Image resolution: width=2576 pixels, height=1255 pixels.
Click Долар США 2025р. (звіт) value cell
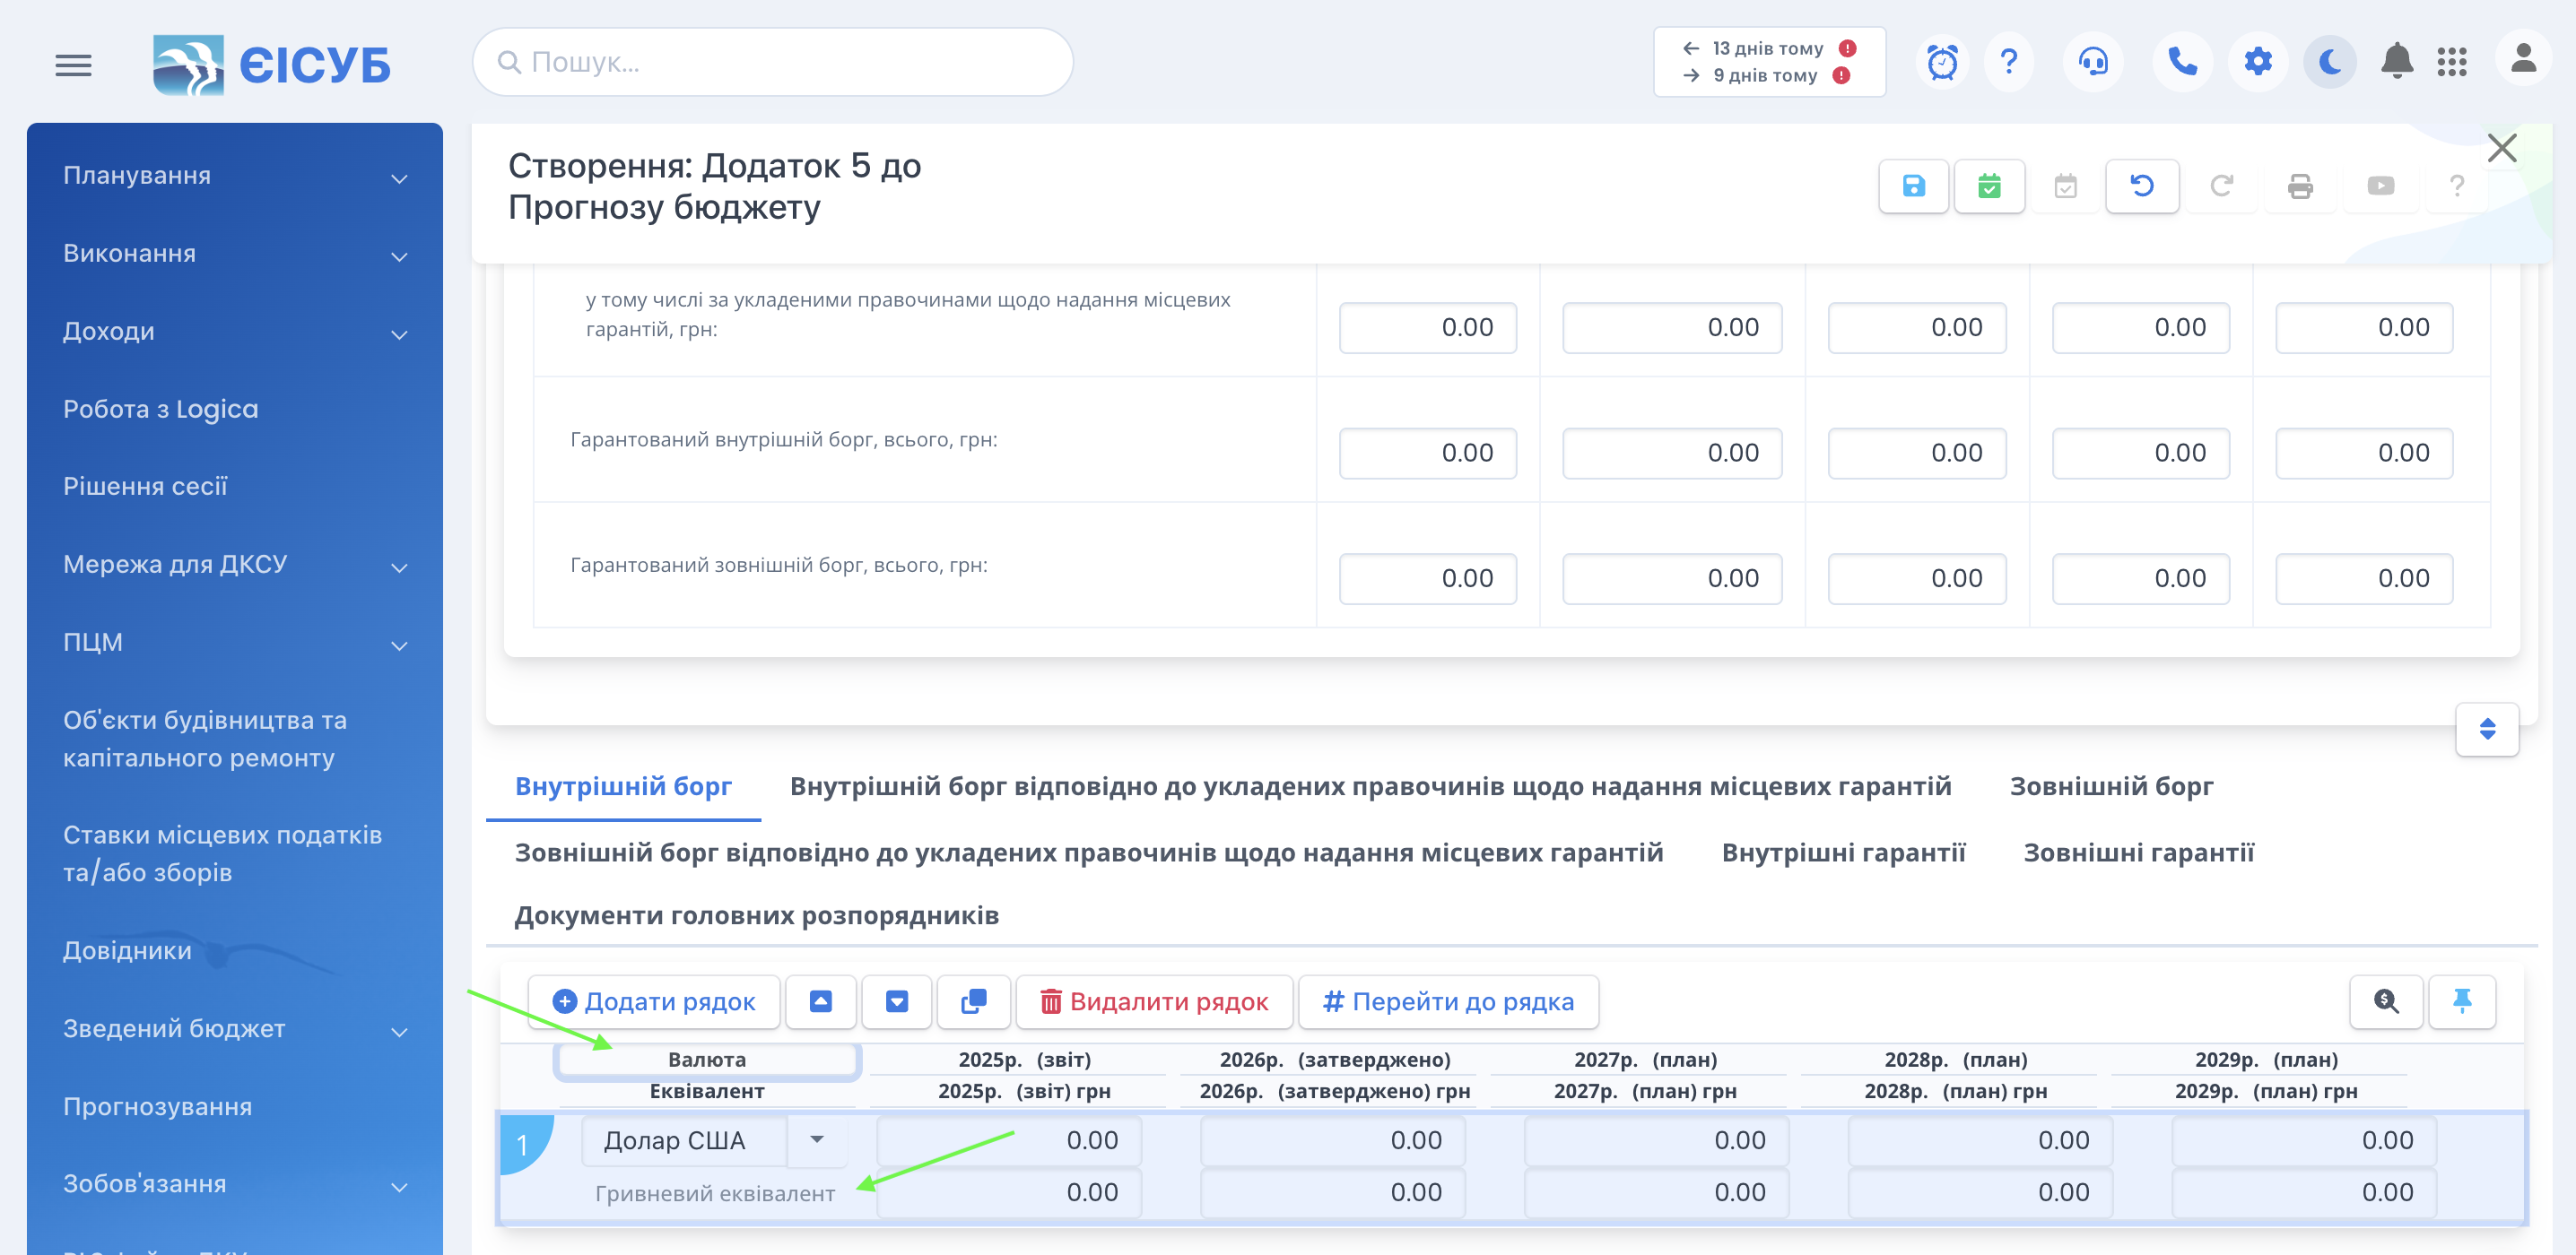click(1008, 1140)
